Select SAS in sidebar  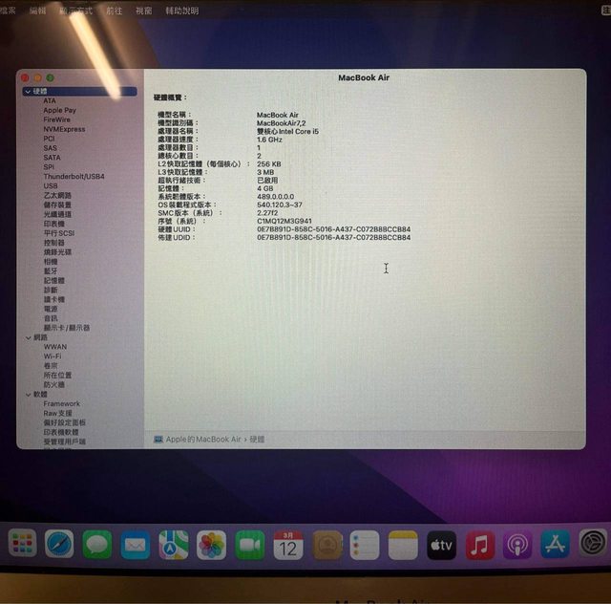point(51,148)
